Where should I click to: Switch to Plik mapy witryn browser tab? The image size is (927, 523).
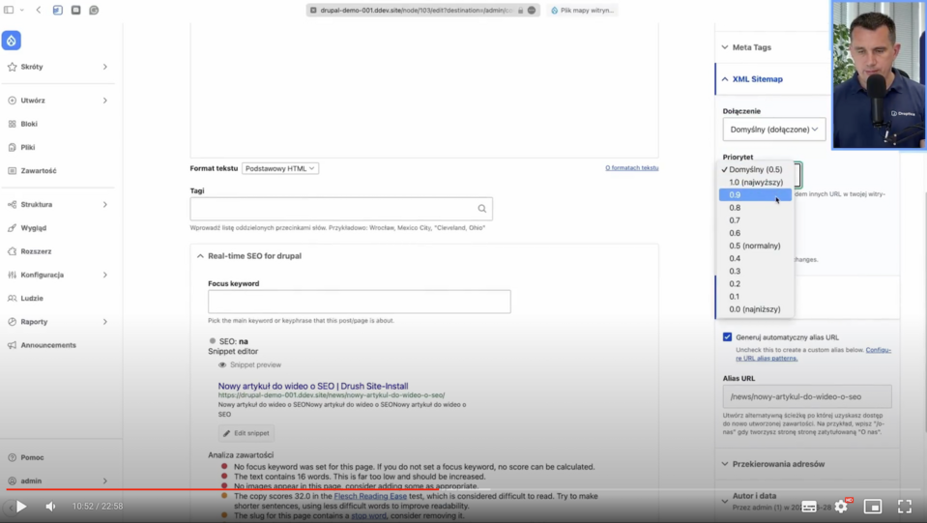click(582, 10)
